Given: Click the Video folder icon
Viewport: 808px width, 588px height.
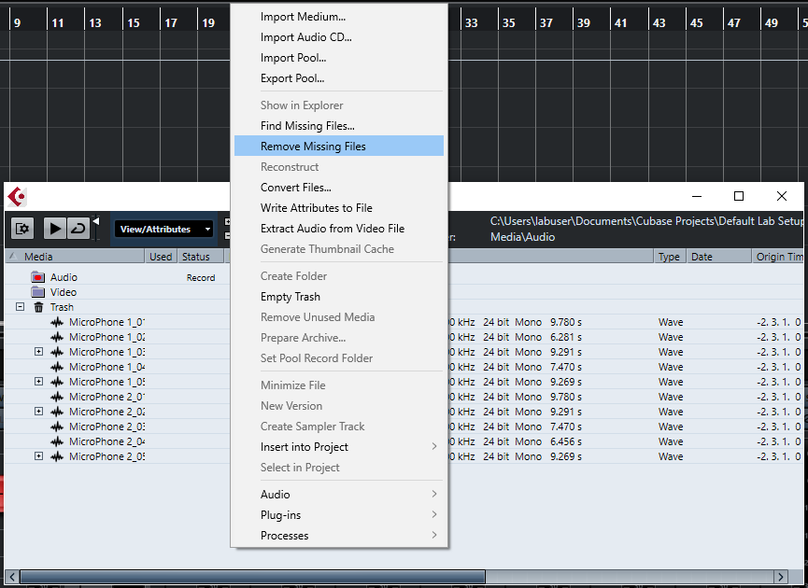Looking at the screenshot, I should click(38, 292).
